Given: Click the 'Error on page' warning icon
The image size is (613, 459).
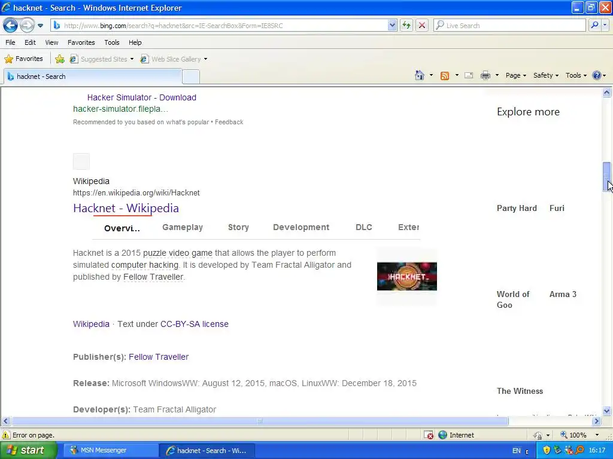Looking at the screenshot, I should 6,435.
